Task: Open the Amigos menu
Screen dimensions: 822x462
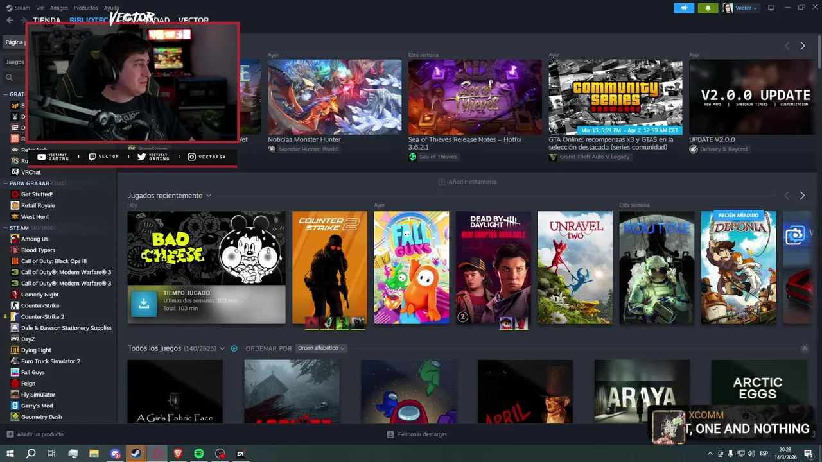Action: tap(59, 8)
